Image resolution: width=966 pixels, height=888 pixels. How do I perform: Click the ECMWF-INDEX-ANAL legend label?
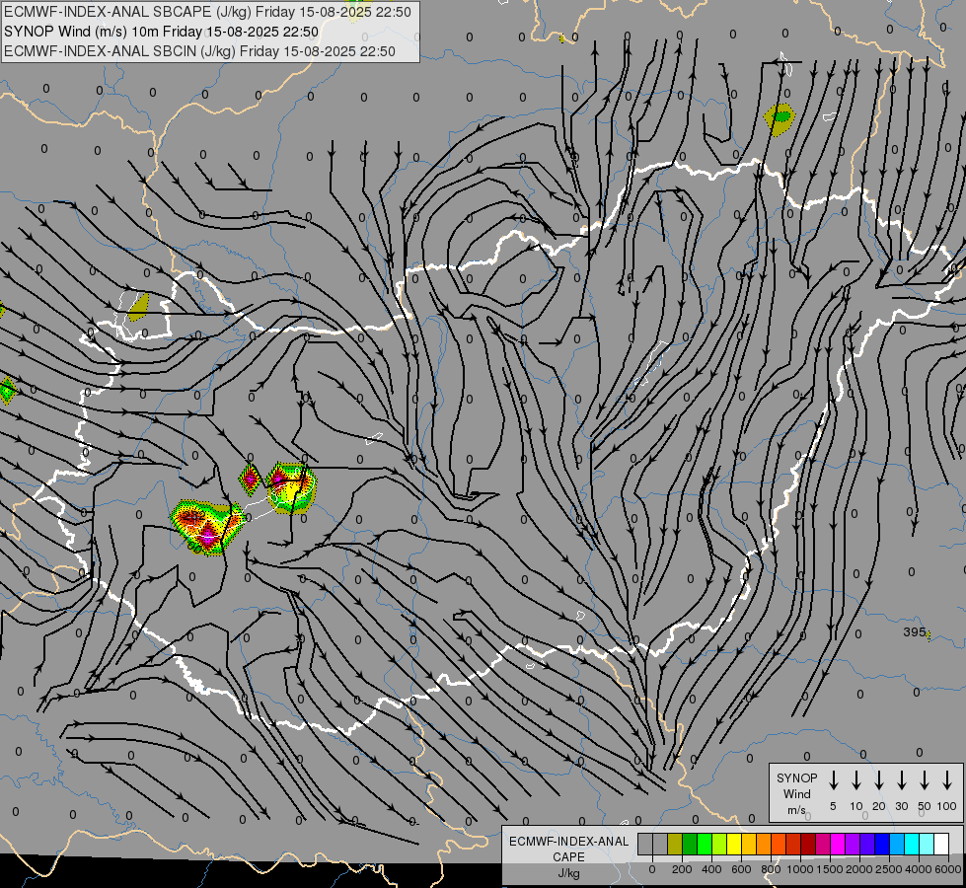click(x=568, y=842)
